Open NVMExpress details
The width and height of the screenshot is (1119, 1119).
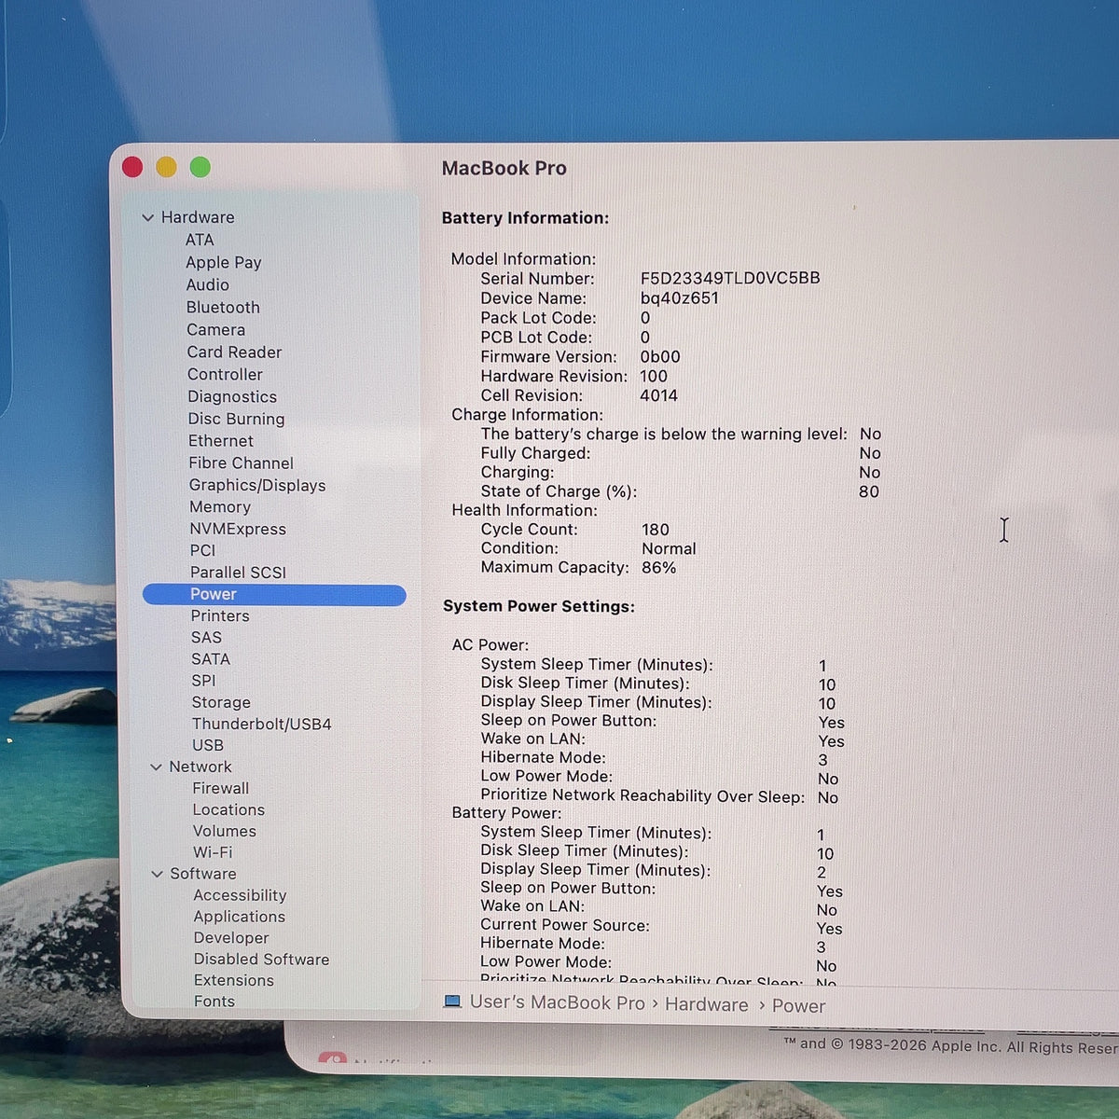click(238, 529)
